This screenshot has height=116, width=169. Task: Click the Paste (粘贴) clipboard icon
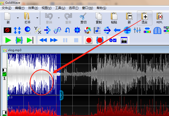(x=114, y=18)
